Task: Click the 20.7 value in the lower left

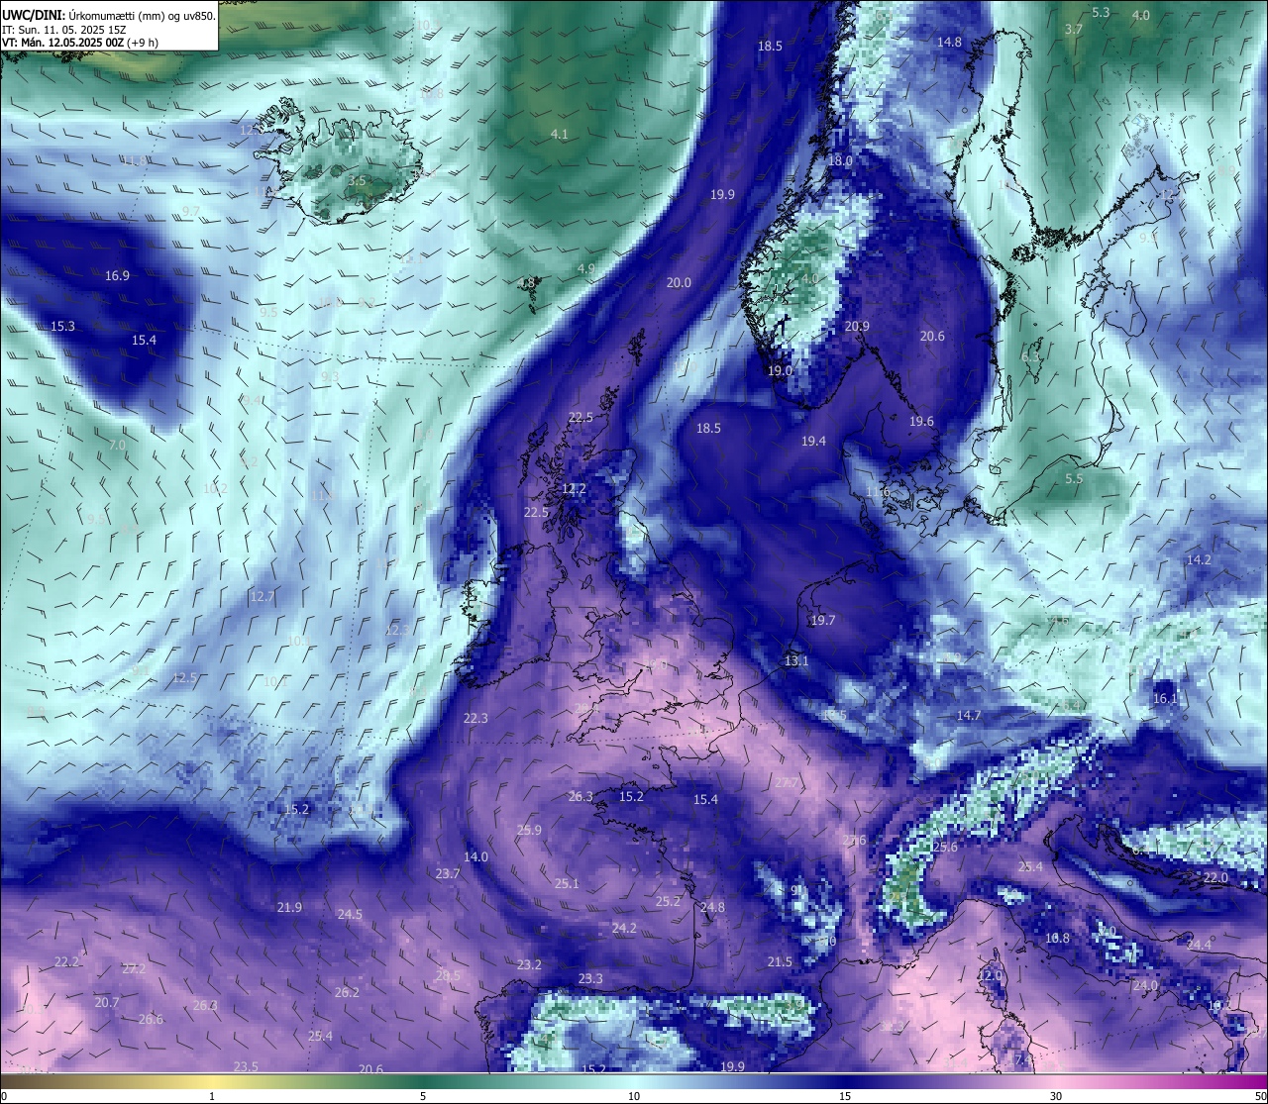Action: (x=107, y=1002)
